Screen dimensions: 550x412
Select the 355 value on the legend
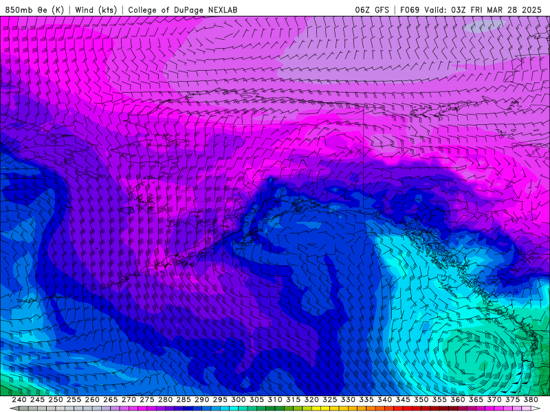[439, 400]
